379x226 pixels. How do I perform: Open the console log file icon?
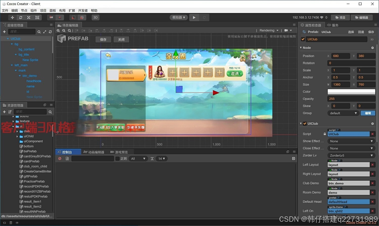[x=67, y=159]
